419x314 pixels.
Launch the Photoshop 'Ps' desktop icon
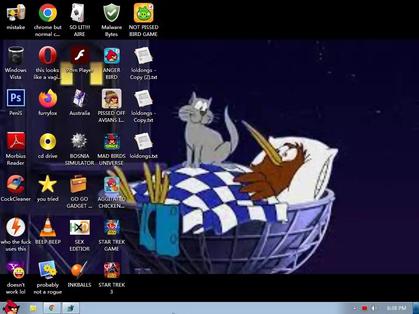coord(16,98)
